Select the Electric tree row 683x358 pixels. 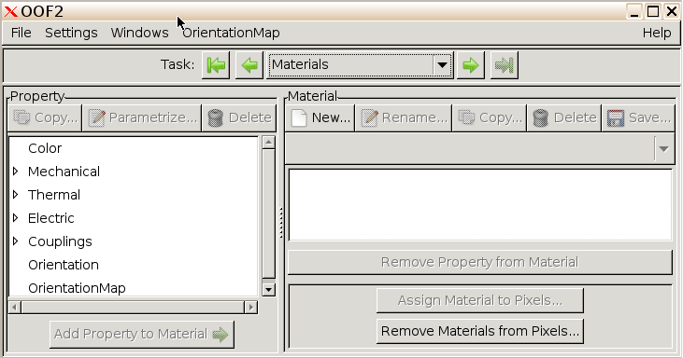(x=134, y=217)
